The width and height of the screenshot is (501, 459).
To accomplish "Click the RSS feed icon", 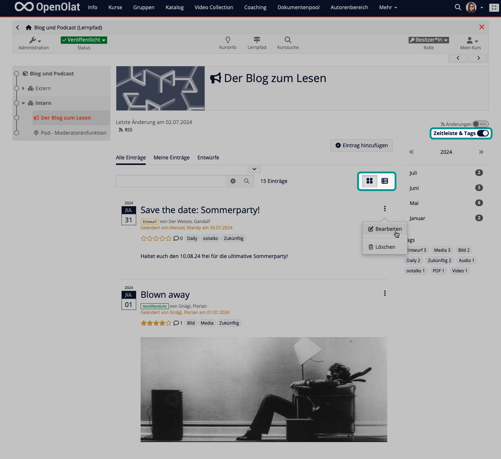I will tap(121, 130).
